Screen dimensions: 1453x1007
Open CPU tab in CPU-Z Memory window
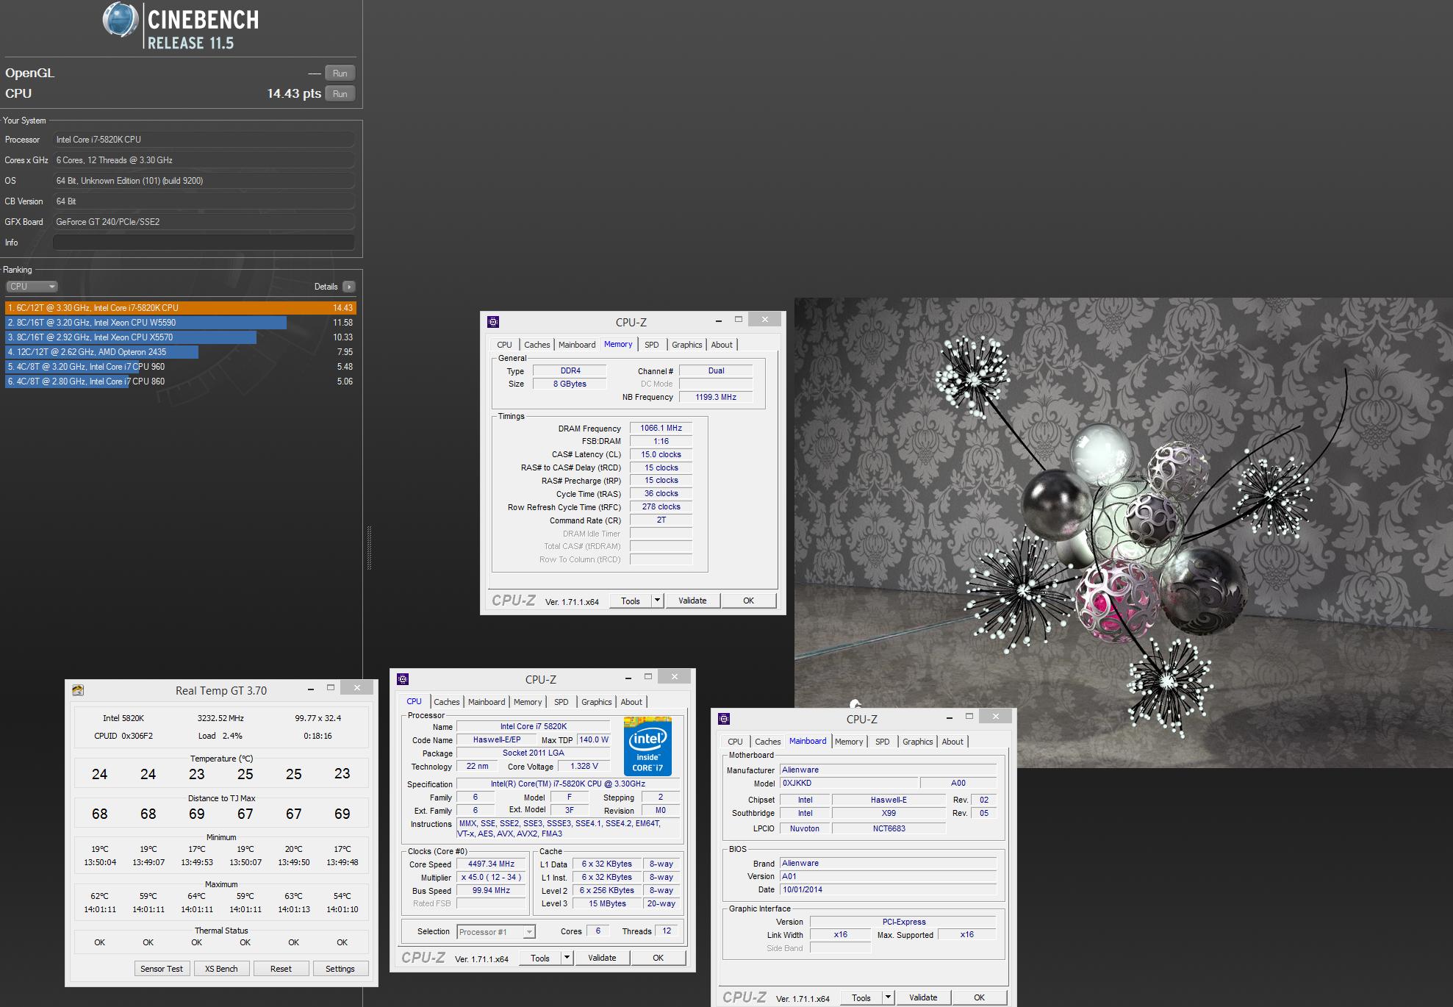tap(504, 345)
